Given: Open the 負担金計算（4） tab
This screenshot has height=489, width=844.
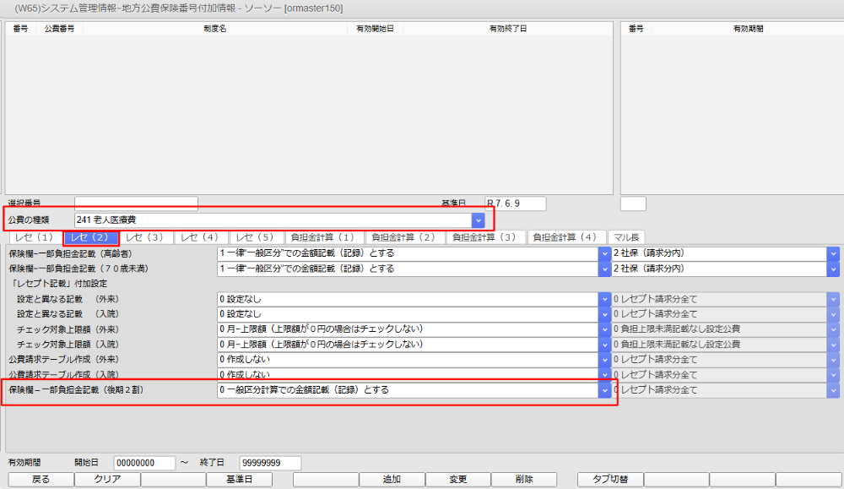Looking at the screenshot, I should pyautogui.click(x=566, y=237).
